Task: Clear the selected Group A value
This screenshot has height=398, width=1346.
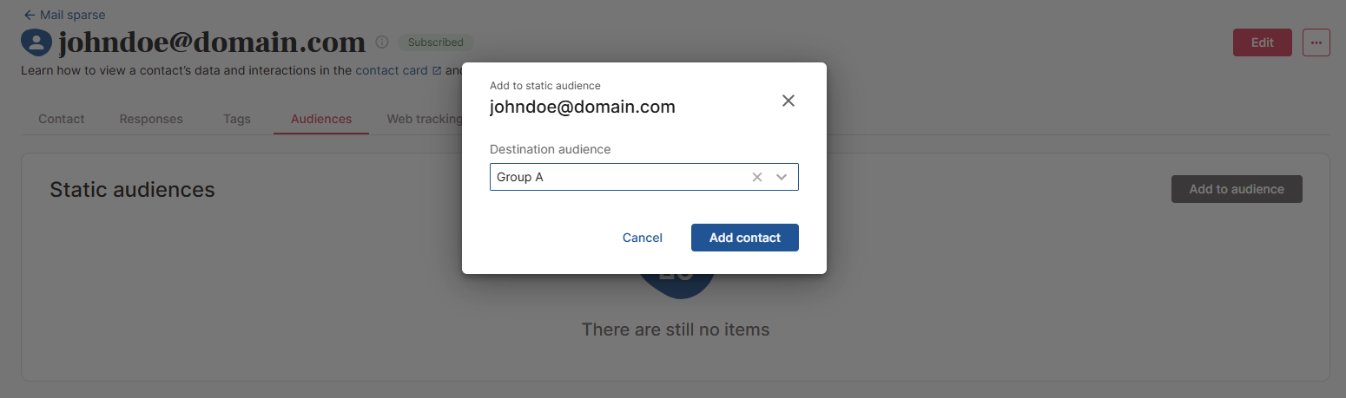Action: 756,177
